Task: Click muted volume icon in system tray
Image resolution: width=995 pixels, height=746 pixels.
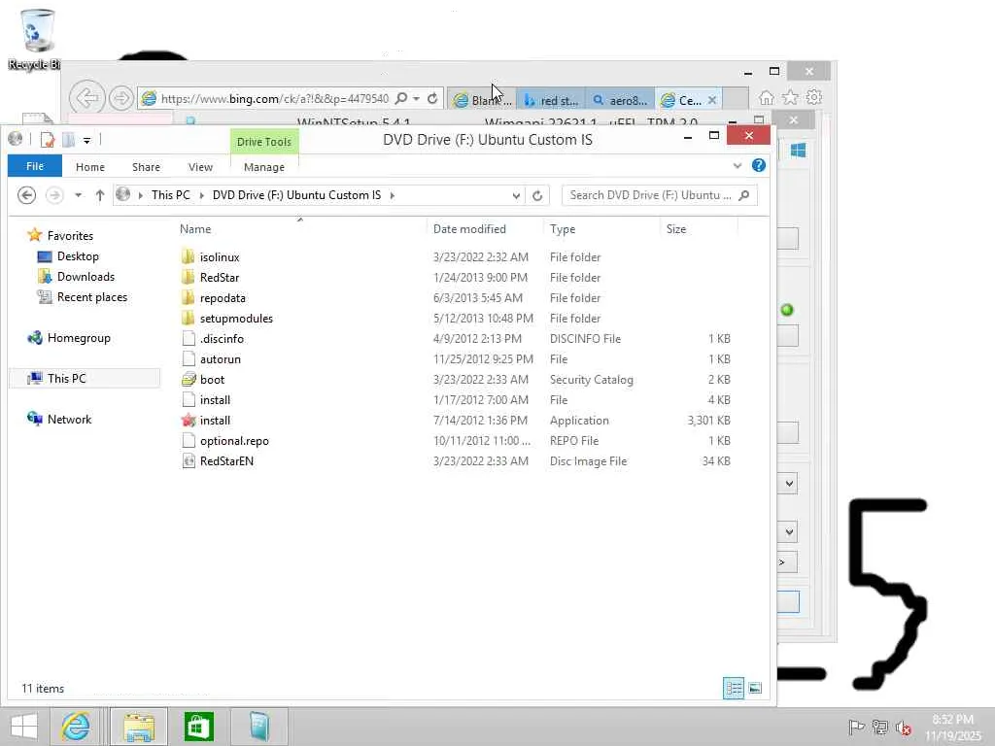Action: (904, 728)
